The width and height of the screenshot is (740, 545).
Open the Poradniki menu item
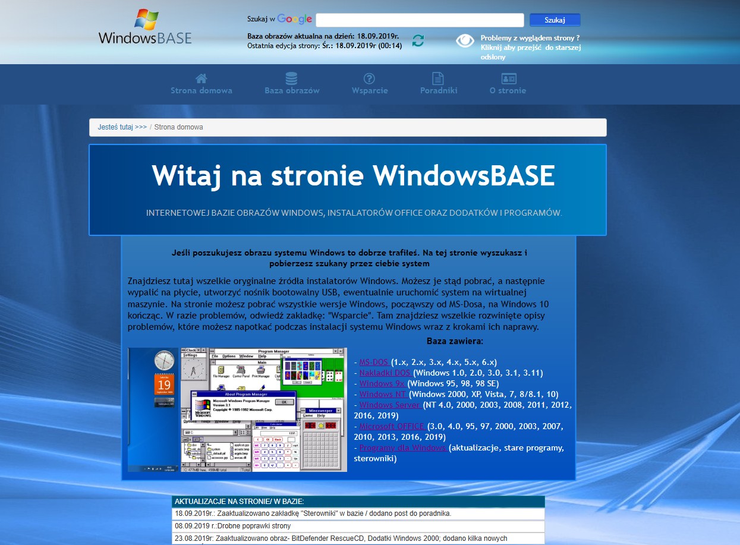click(438, 91)
